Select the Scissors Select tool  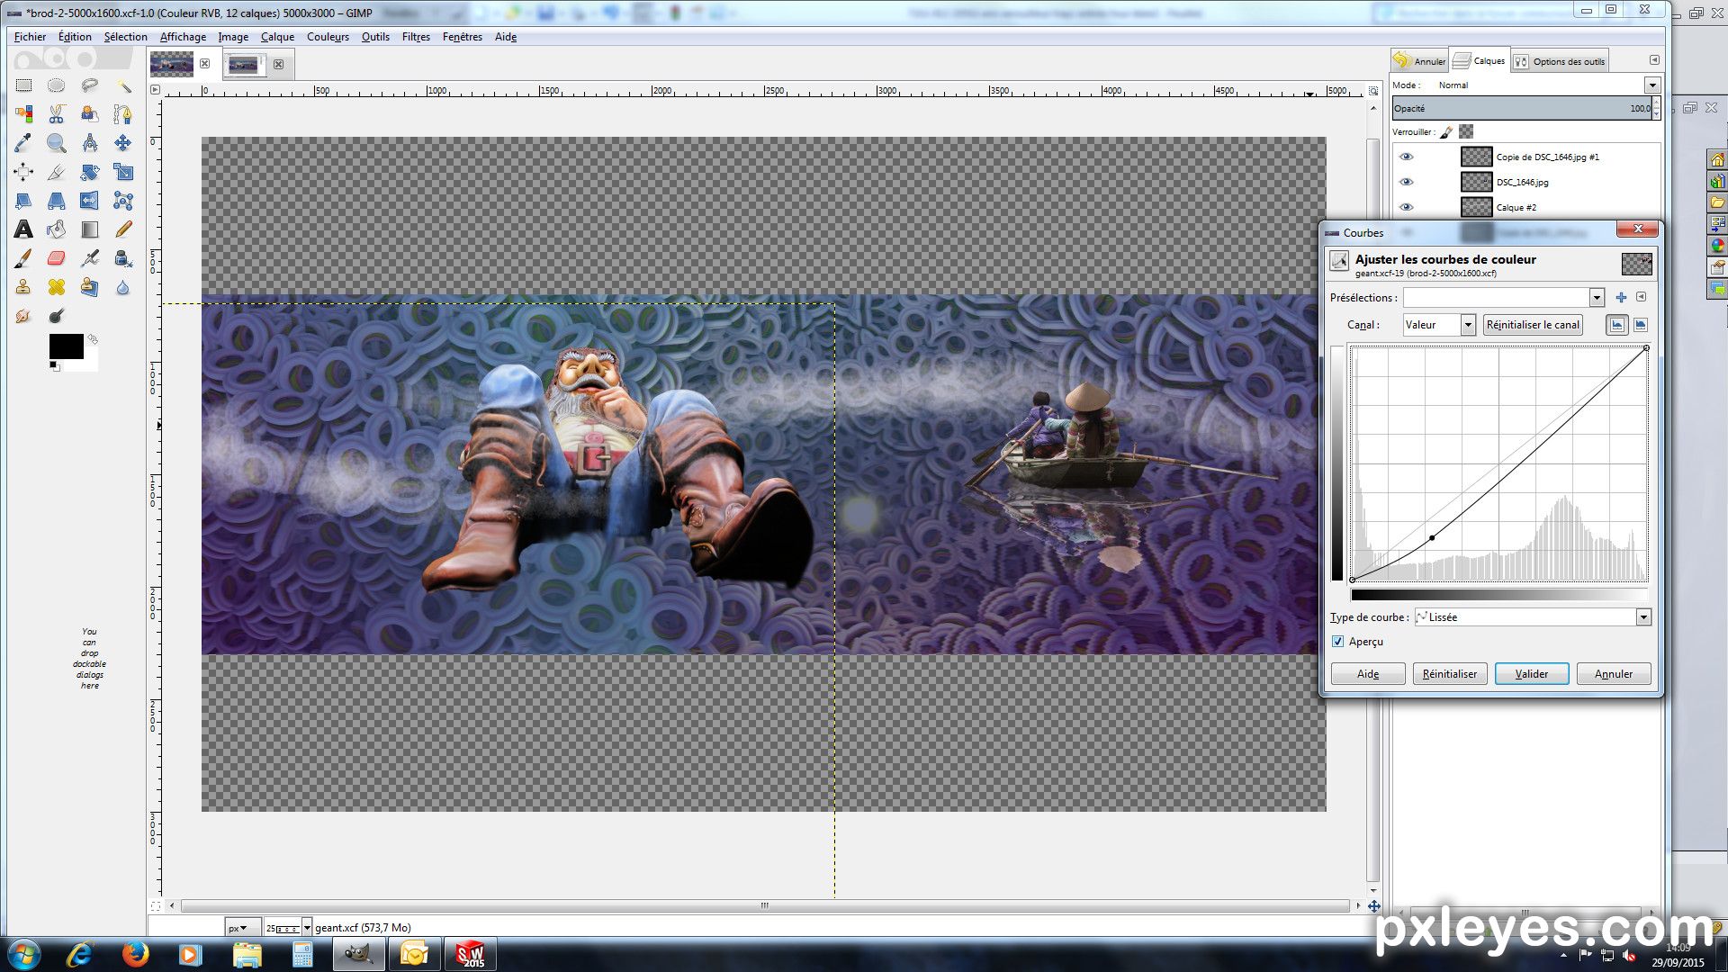click(56, 114)
